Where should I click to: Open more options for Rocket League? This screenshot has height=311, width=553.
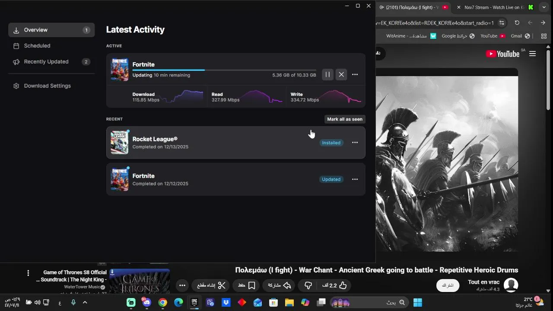point(355,143)
